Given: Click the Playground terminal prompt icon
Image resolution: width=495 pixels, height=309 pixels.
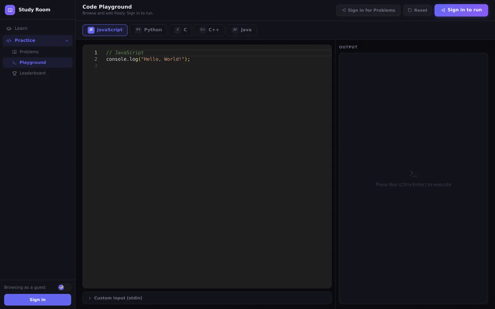Looking at the screenshot, I should click(15, 62).
